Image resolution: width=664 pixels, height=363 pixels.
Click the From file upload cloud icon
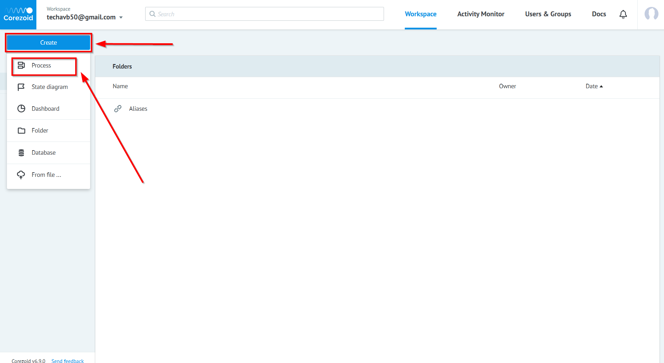point(21,175)
